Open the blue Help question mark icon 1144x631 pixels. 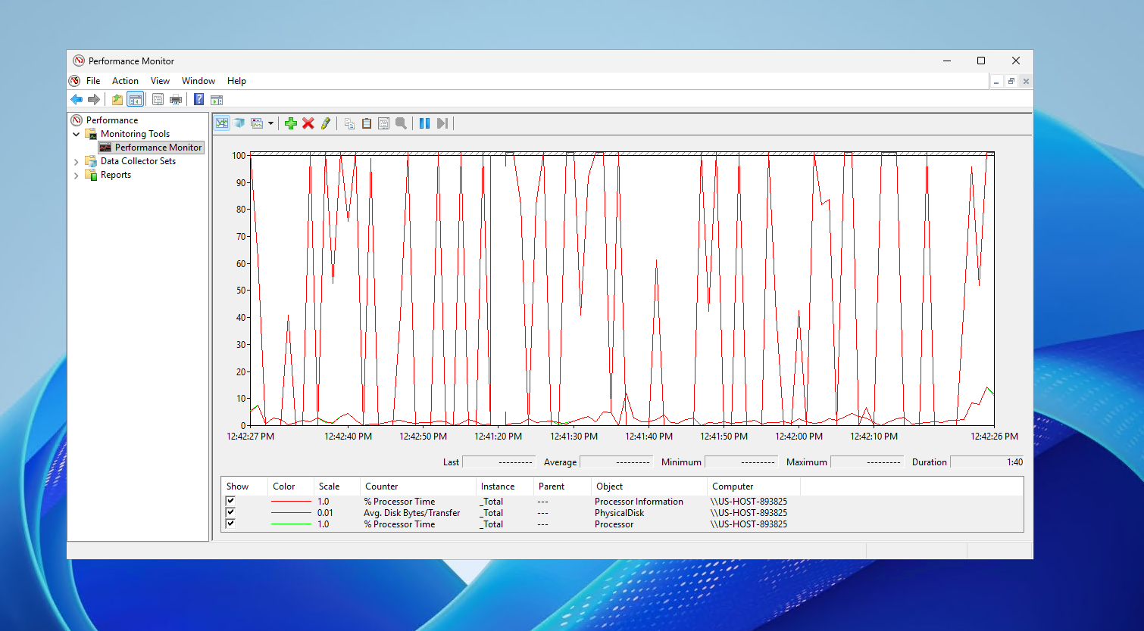198,100
